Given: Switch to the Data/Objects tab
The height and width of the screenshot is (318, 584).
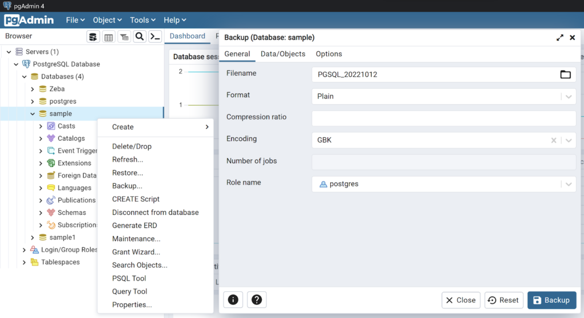Looking at the screenshot, I should 283,54.
